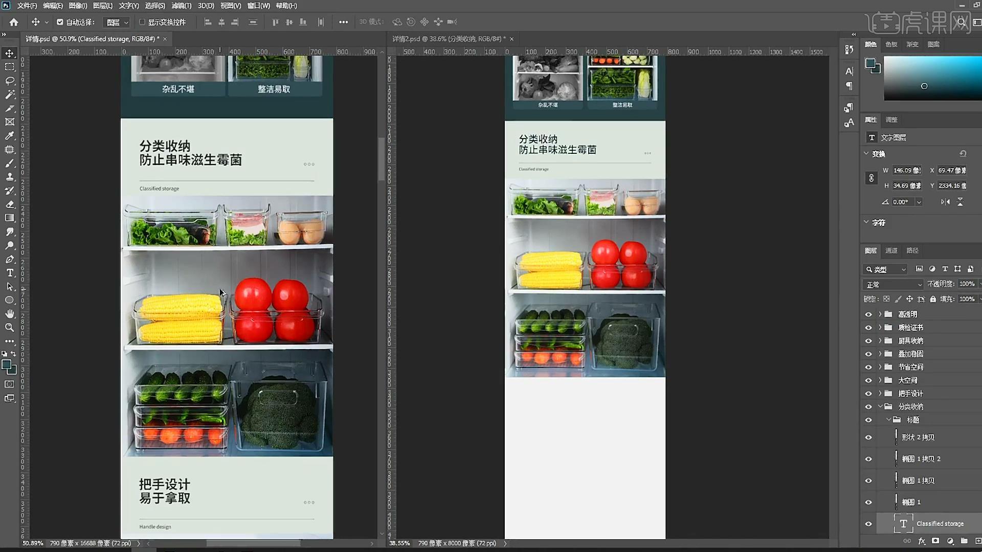The height and width of the screenshot is (552, 982).
Task: Open the 滤镜(T) menu
Action: [182, 6]
